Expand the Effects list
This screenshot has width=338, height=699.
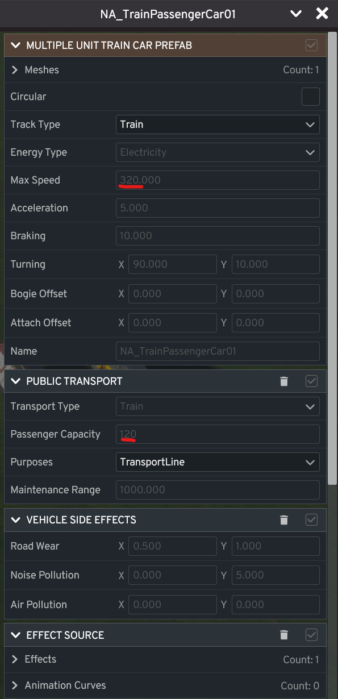(x=14, y=659)
